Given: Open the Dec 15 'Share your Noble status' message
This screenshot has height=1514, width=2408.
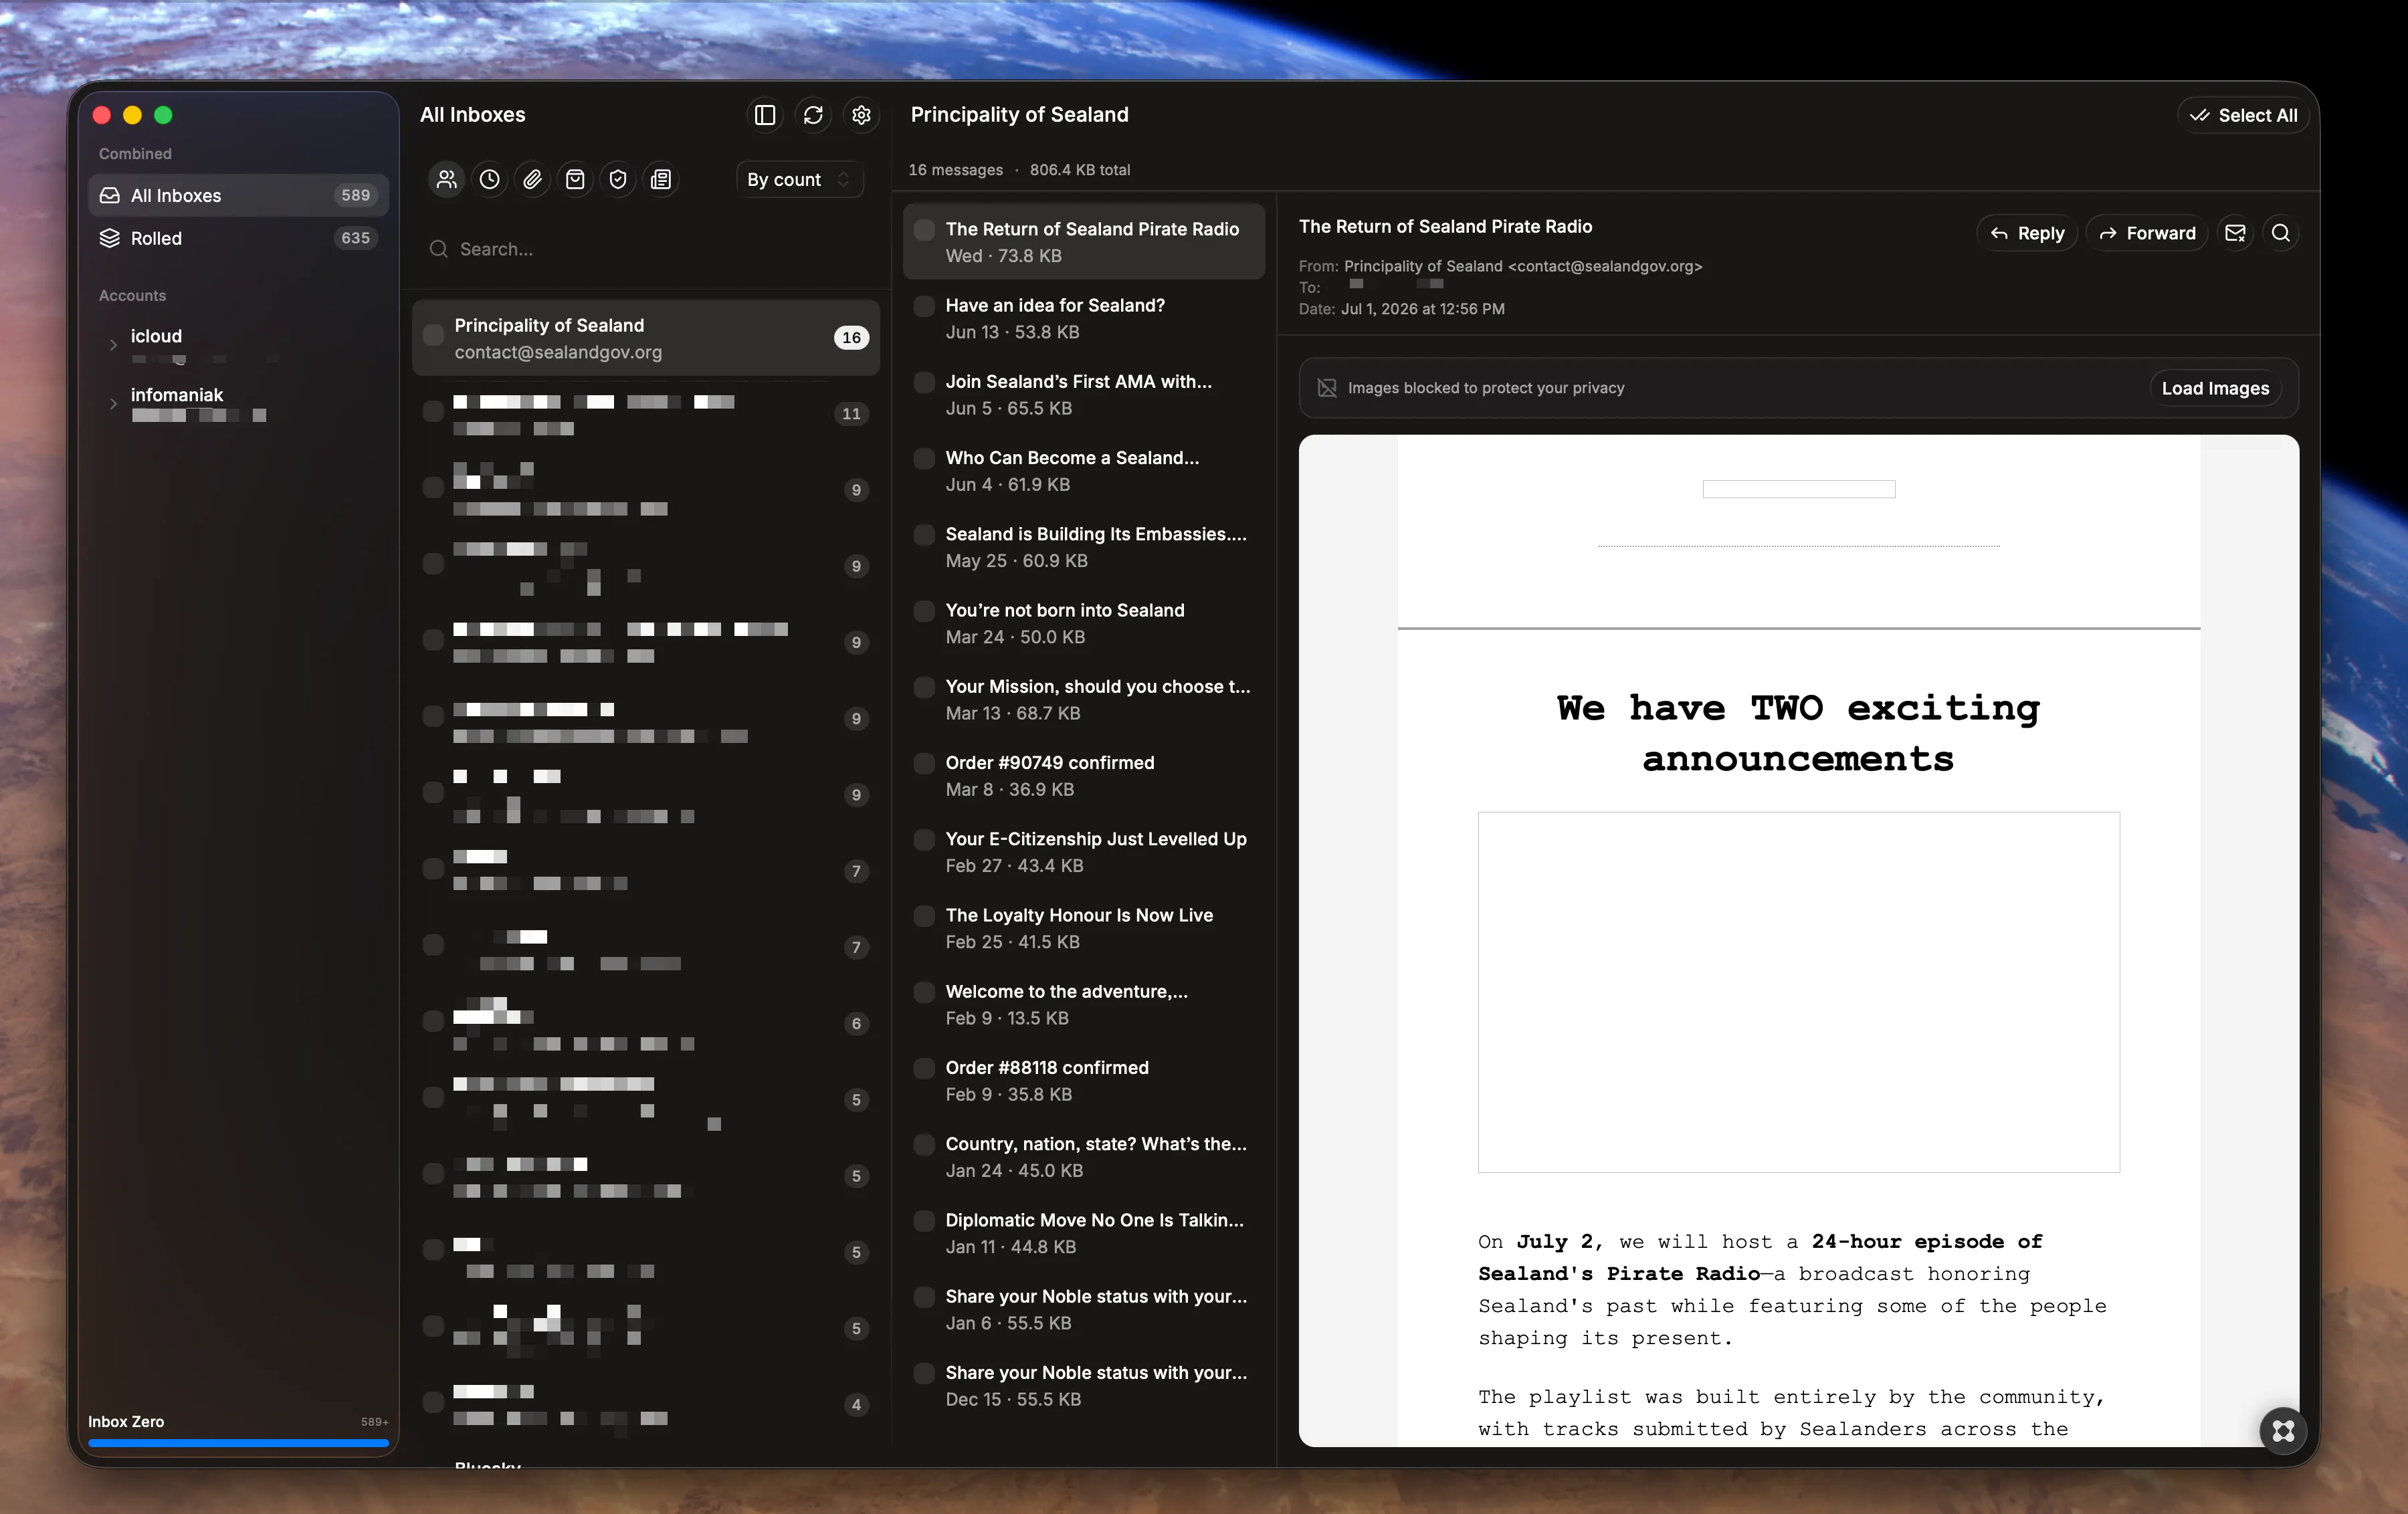Looking at the screenshot, I should click(x=1084, y=1385).
